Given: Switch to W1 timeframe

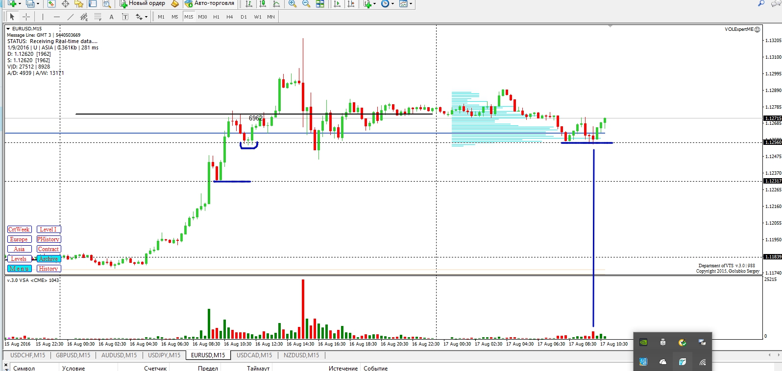Looking at the screenshot, I should (258, 17).
